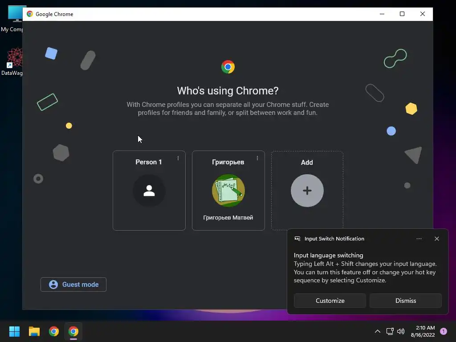456x342 pixels.
Task: Click Customize in input switch notification
Action: pos(330,301)
